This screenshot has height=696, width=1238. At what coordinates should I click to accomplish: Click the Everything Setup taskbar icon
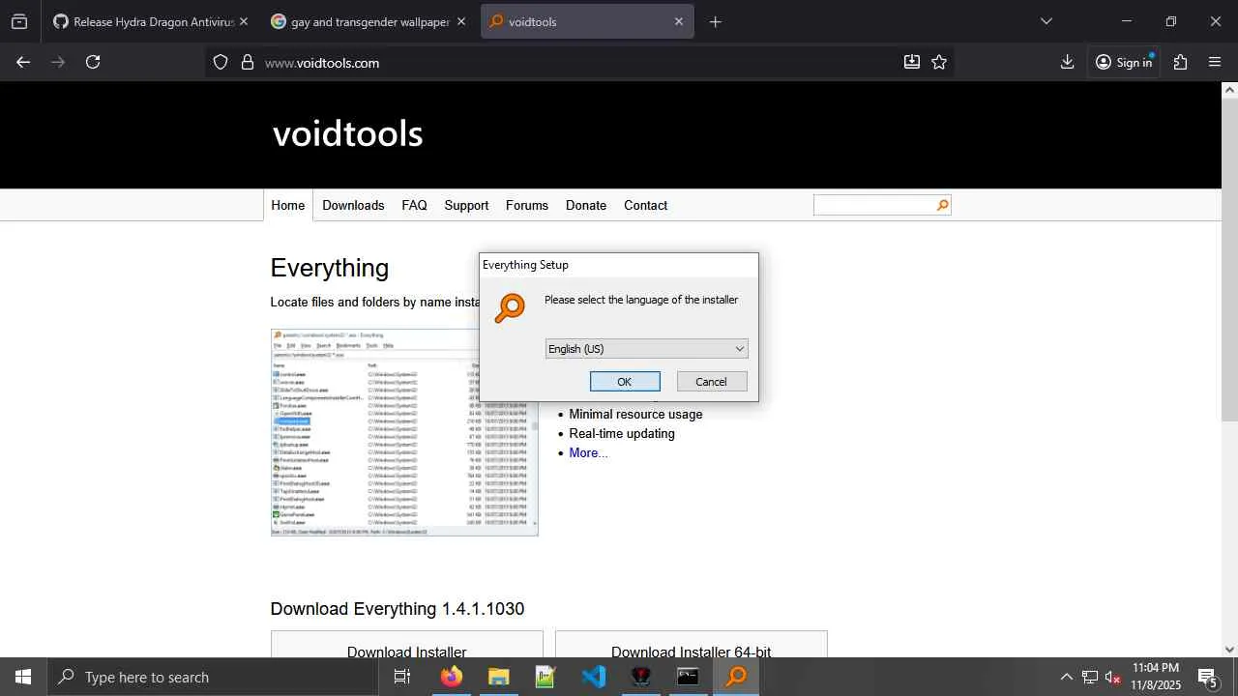(736, 677)
